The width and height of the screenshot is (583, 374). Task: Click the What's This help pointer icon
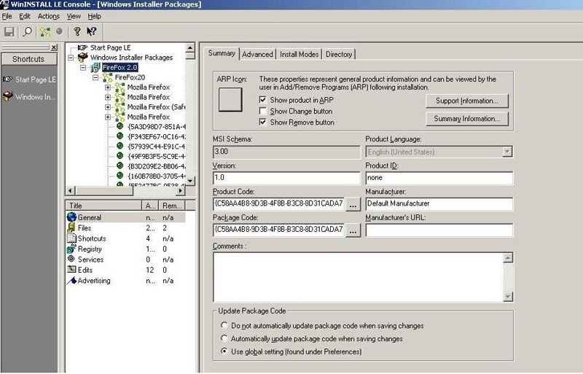(92, 31)
